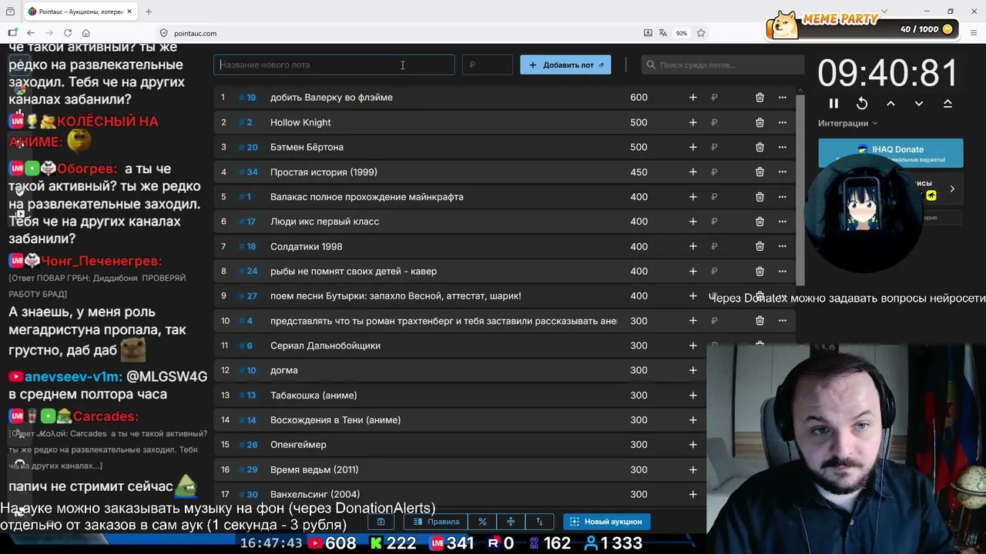Add amount to Hollow Knight lot
The height and width of the screenshot is (554, 986).
click(693, 122)
